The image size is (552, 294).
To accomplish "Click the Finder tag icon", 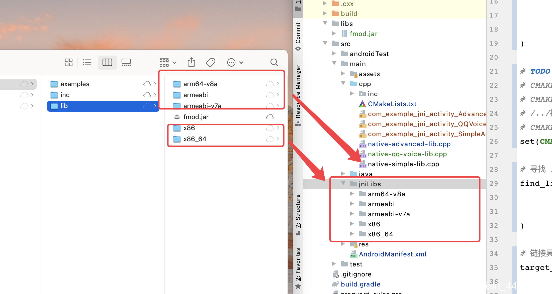I will (210, 62).
